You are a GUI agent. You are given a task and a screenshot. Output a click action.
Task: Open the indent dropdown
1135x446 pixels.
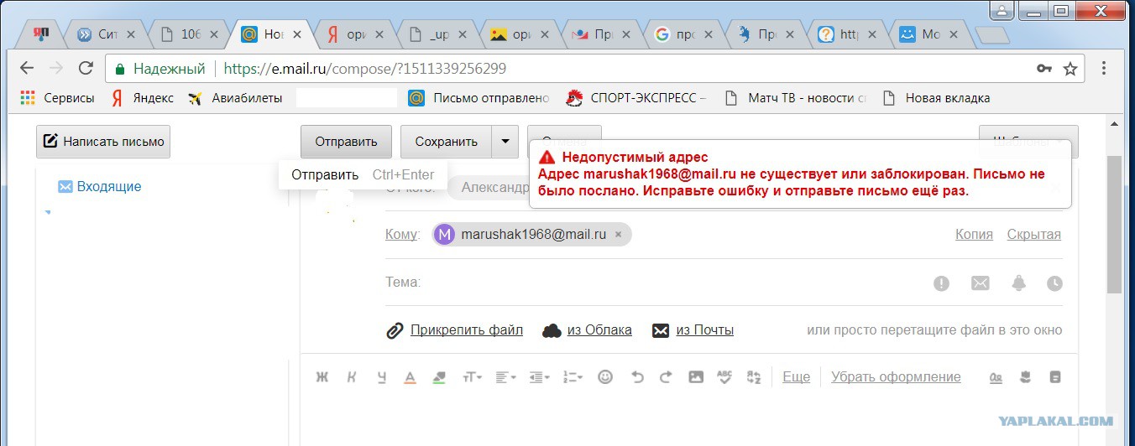(539, 377)
